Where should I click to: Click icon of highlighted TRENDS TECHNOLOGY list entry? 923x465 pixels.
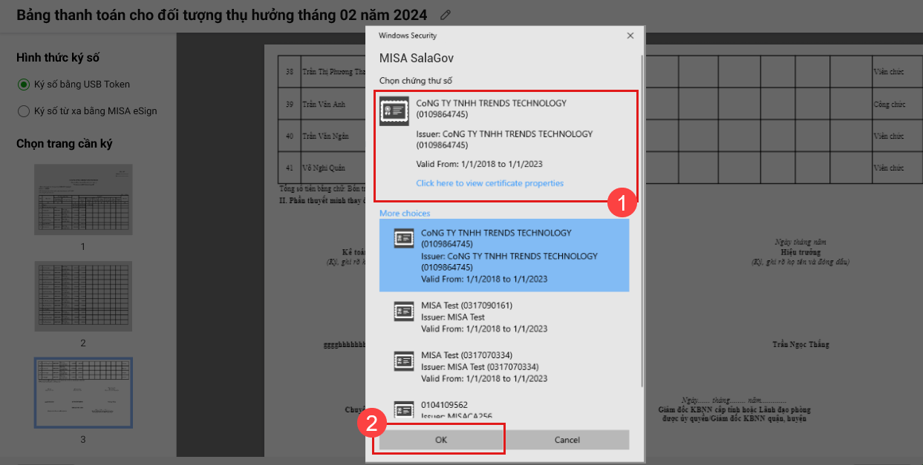click(x=404, y=238)
